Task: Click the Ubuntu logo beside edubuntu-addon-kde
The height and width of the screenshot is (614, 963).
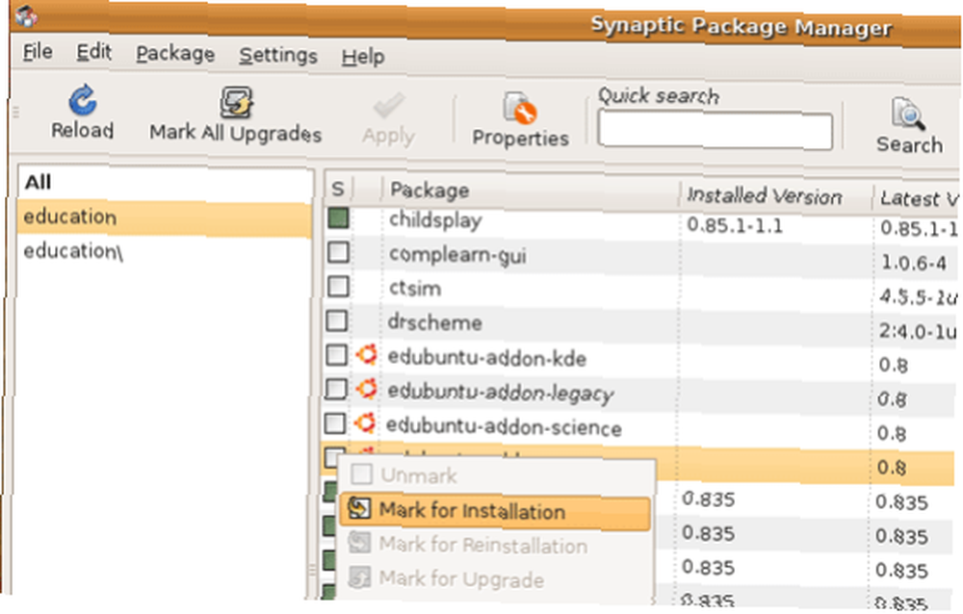Action: (366, 355)
